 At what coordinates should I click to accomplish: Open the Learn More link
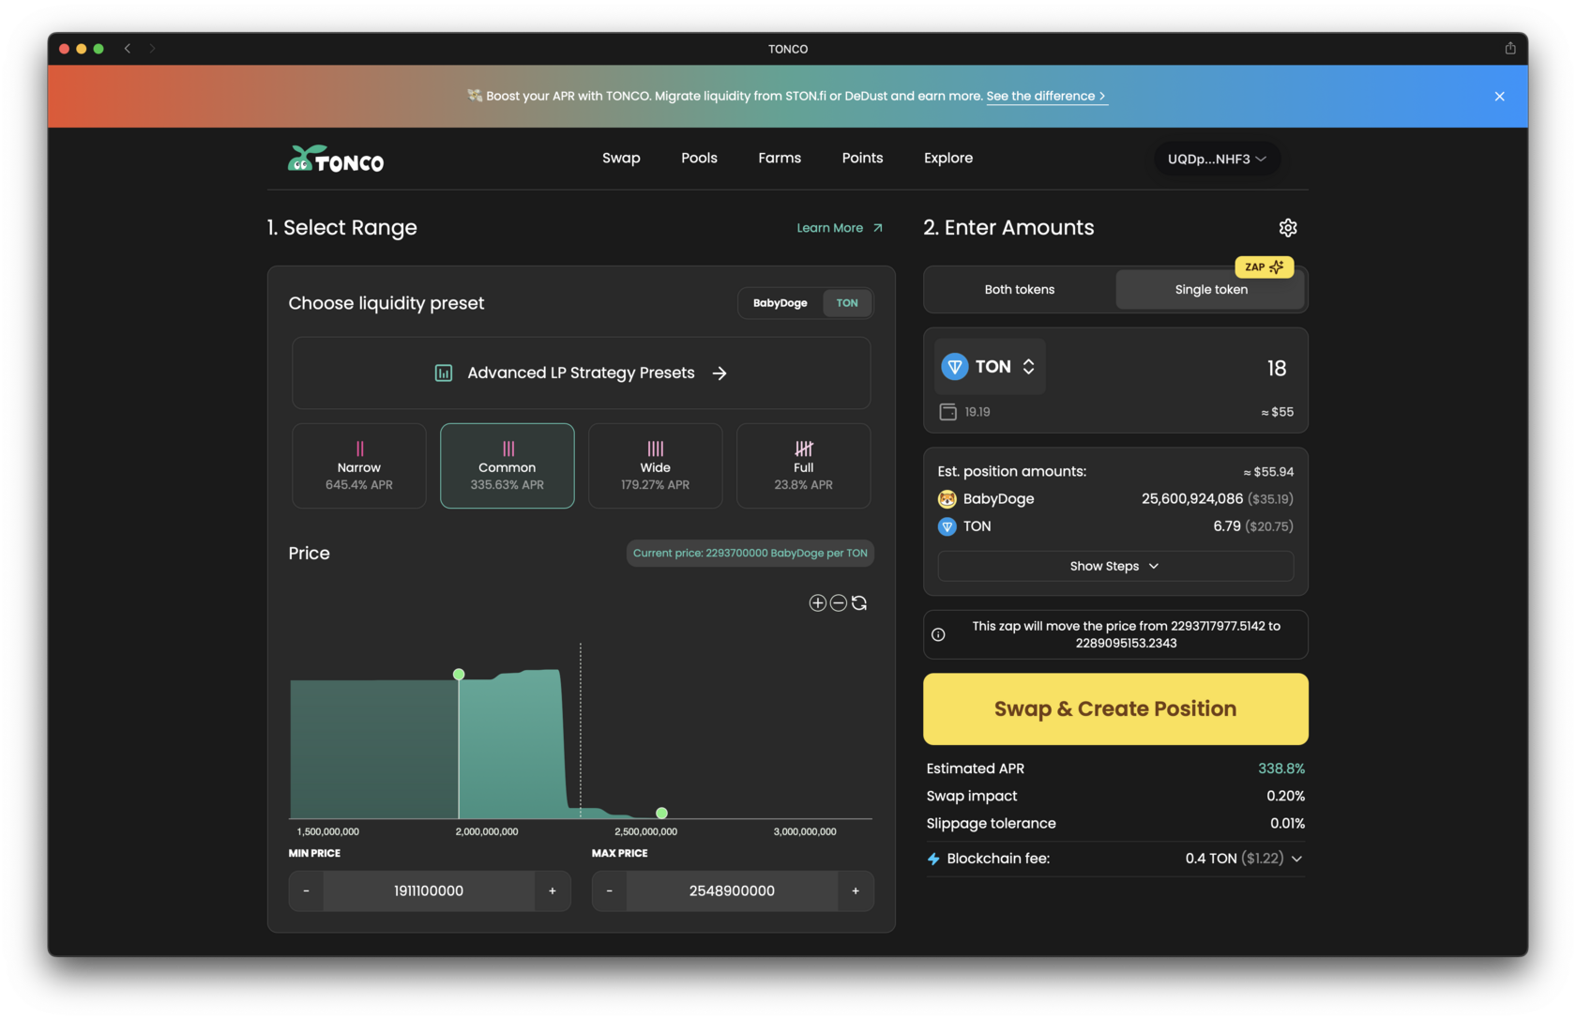pyautogui.click(x=840, y=228)
